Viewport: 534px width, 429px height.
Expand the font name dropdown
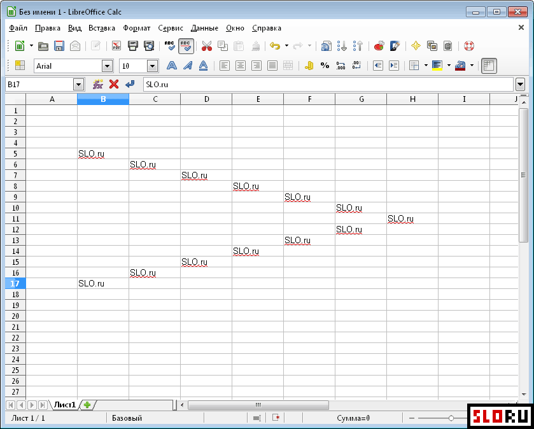click(108, 66)
